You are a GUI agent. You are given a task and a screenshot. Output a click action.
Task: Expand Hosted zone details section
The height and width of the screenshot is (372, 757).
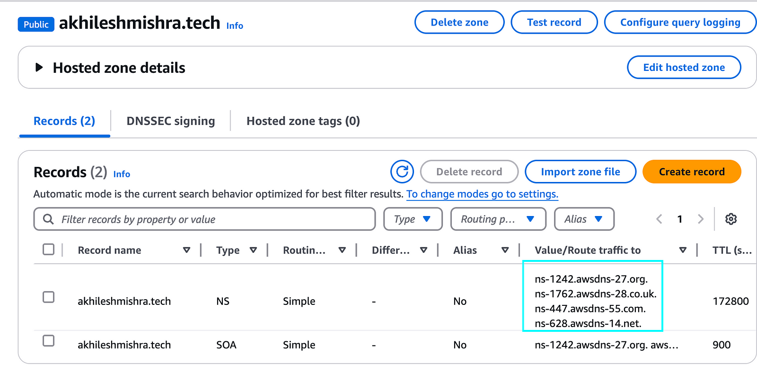pyautogui.click(x=39, y=68)
